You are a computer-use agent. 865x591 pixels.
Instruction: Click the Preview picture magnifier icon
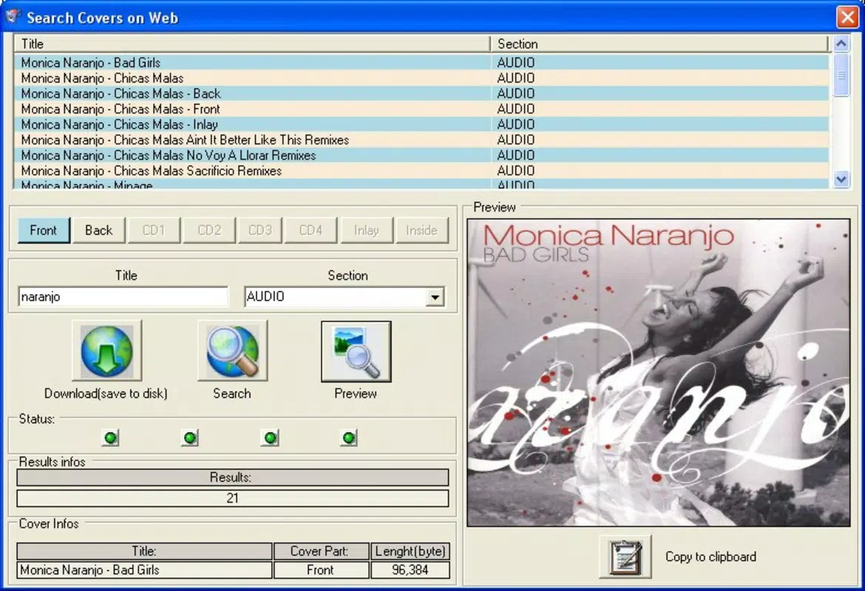tap(356, 351)
